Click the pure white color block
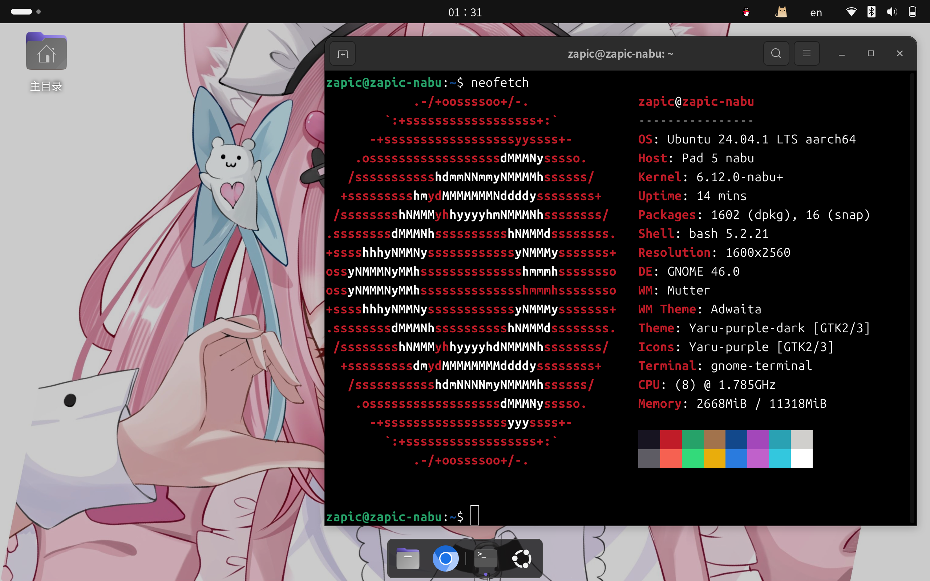This screenshot has width=930, height=581. (802, 458)
